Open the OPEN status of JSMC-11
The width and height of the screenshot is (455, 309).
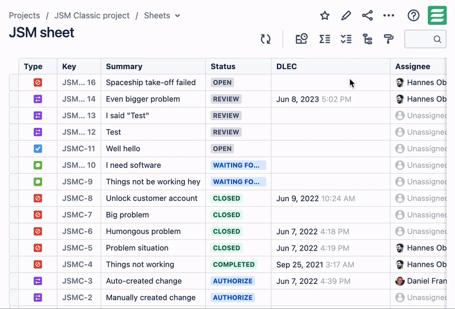[222, 149]
